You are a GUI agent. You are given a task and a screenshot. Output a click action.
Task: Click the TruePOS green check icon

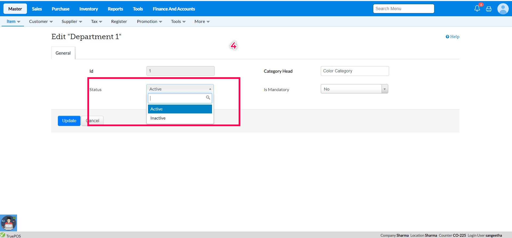coord(3,235)
